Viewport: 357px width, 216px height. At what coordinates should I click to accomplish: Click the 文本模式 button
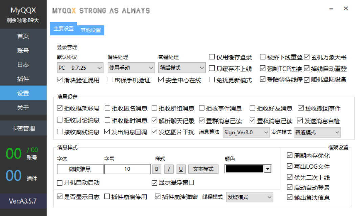[x=203, y=169]
